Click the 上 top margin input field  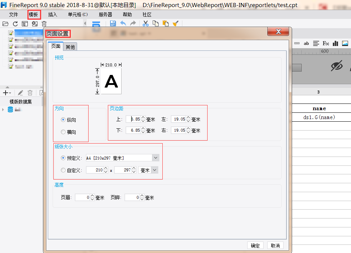coord(133,119)
